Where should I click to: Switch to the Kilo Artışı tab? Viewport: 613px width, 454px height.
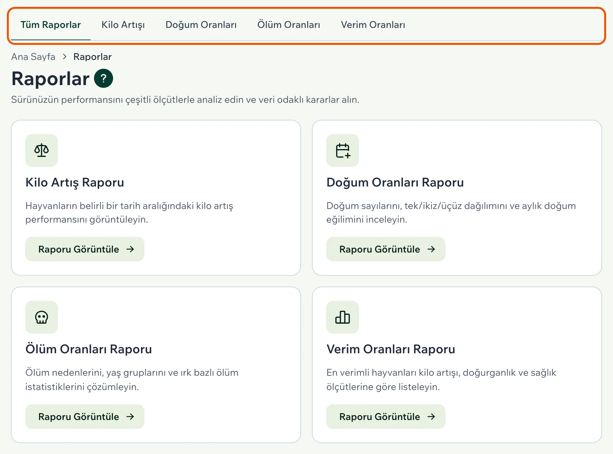pyautogui.click(x=123, y=25)
